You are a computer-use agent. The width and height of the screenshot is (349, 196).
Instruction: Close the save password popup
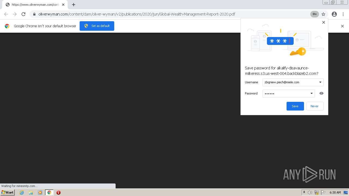click(x=324, y=22)
